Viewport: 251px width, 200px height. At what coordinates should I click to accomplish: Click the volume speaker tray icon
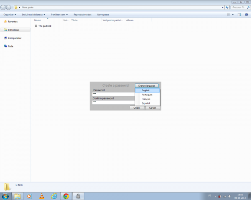click(x=229, y=196)
